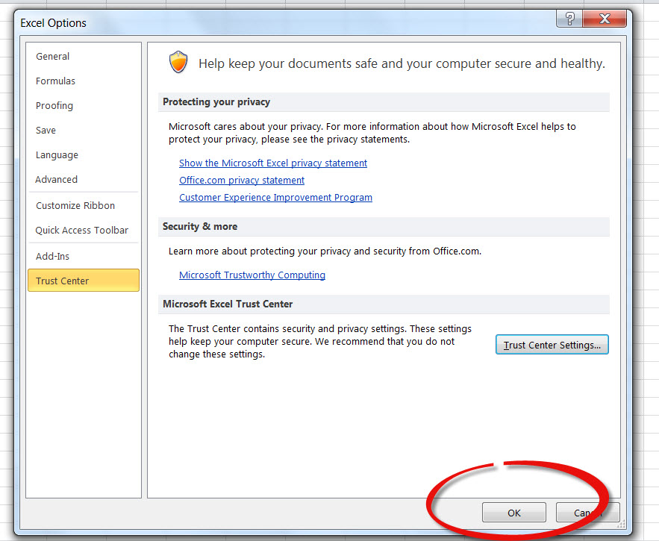This screenshot has height=541, width=659.
Task: Select the General category
Action: [x=52, y=57]
